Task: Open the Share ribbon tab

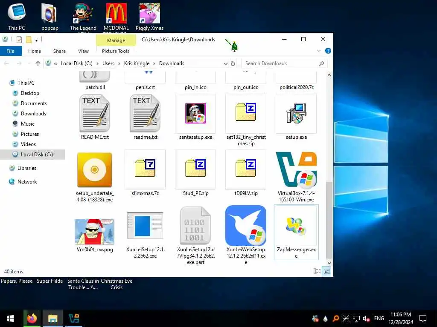Action: pos(59,51)
